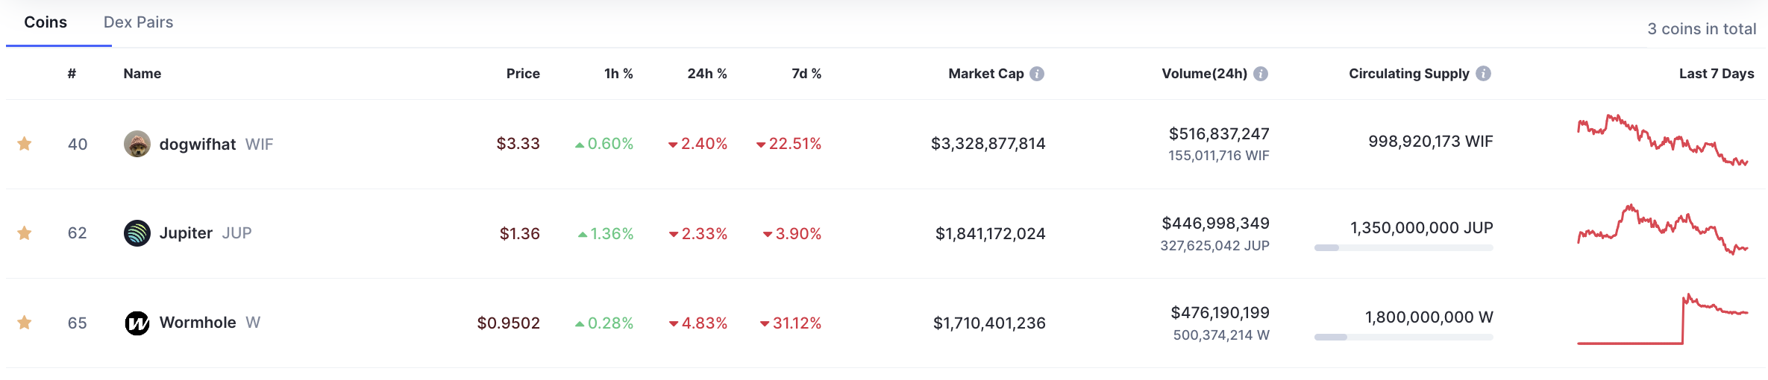
Task: Sort by the 7d % column
Action: pos(806,74)
